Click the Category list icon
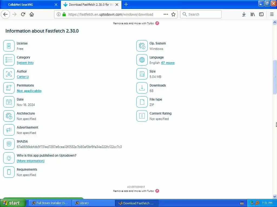Image resolution: width=277 pixels, height=207 pixels. 9,60
